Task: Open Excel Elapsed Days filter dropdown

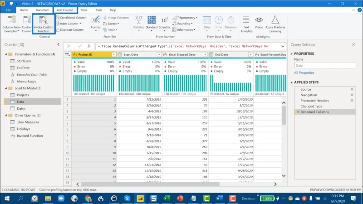Action: [x=205, y=54]
